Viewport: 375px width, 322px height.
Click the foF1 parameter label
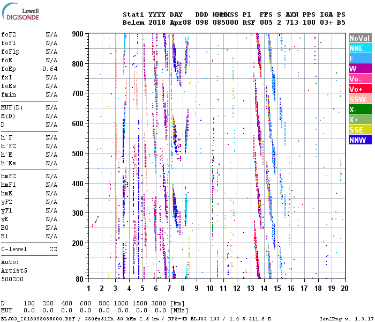[x=9, y=43]
